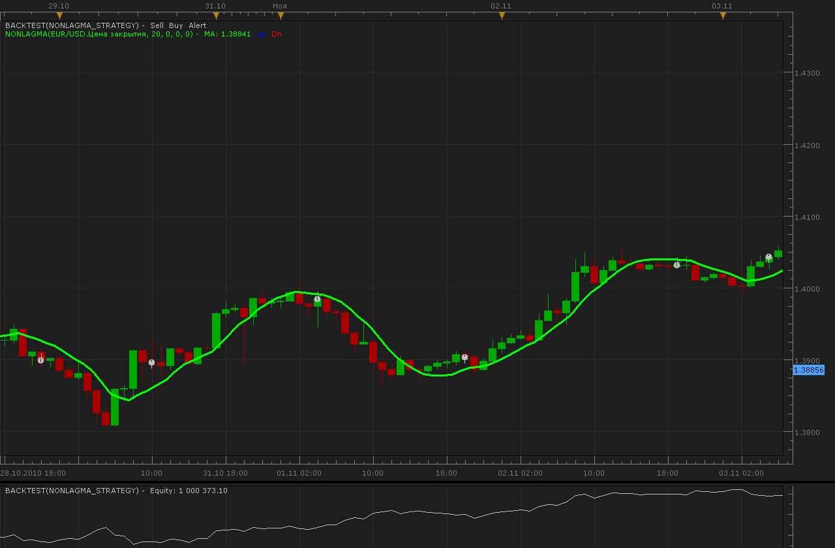Select the BACKTEST(NONLAGMA_STRATEGY) label in main chart
Viewport: 835px width, 548px height.
[72, 25]
